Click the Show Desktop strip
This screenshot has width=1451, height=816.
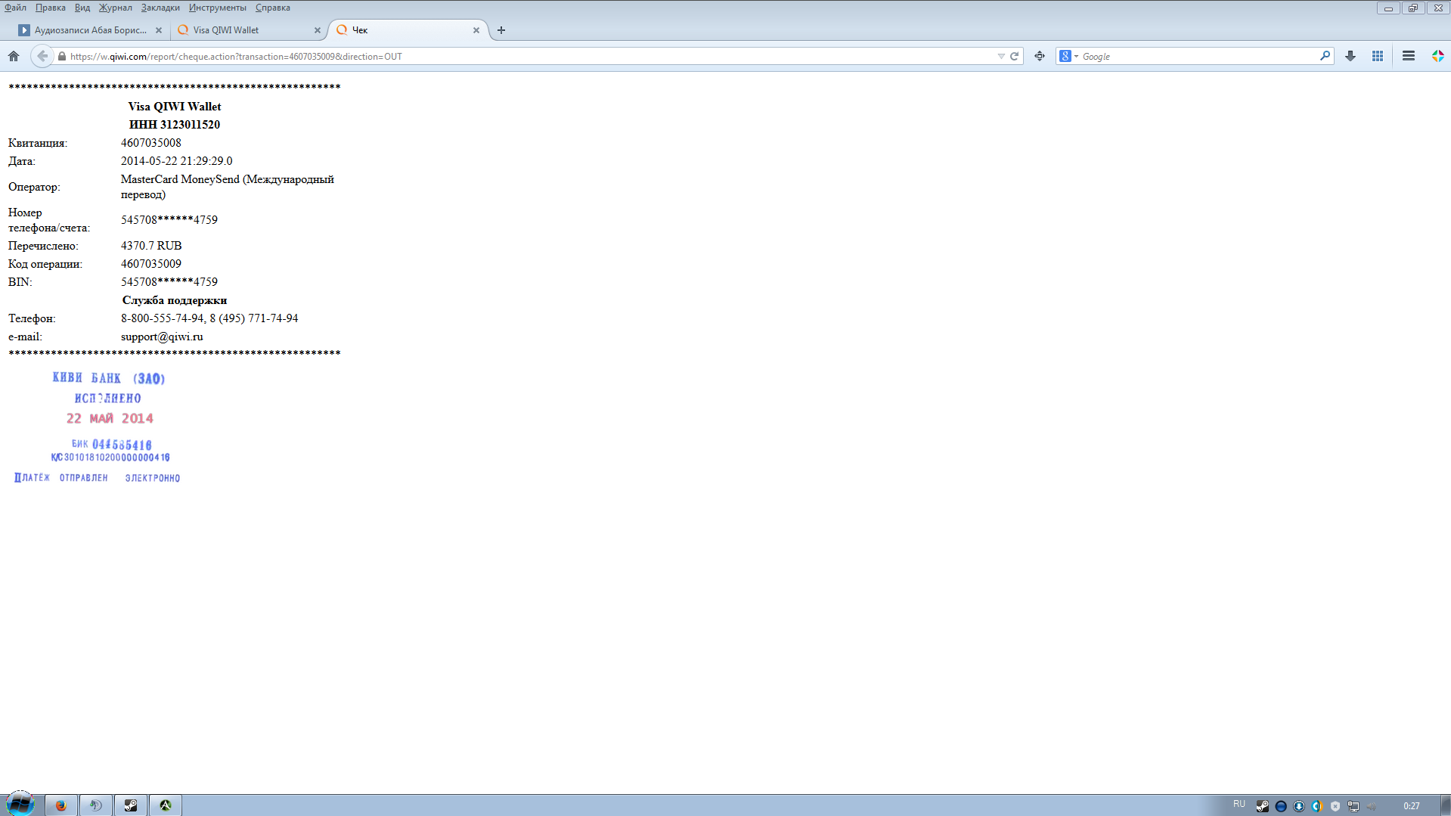tap(1446, 805)
